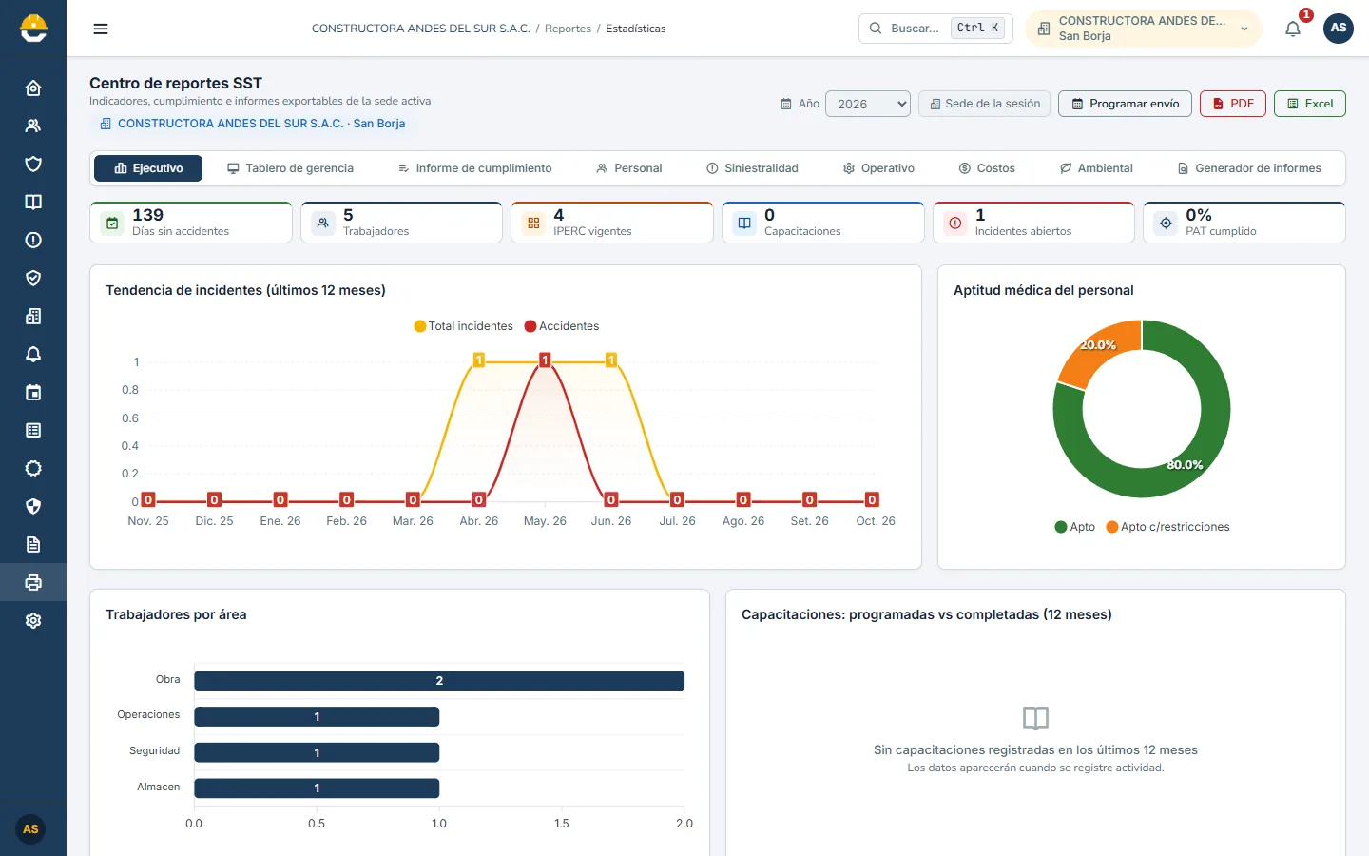Export the report to Excel

[x=1310, y=104]
